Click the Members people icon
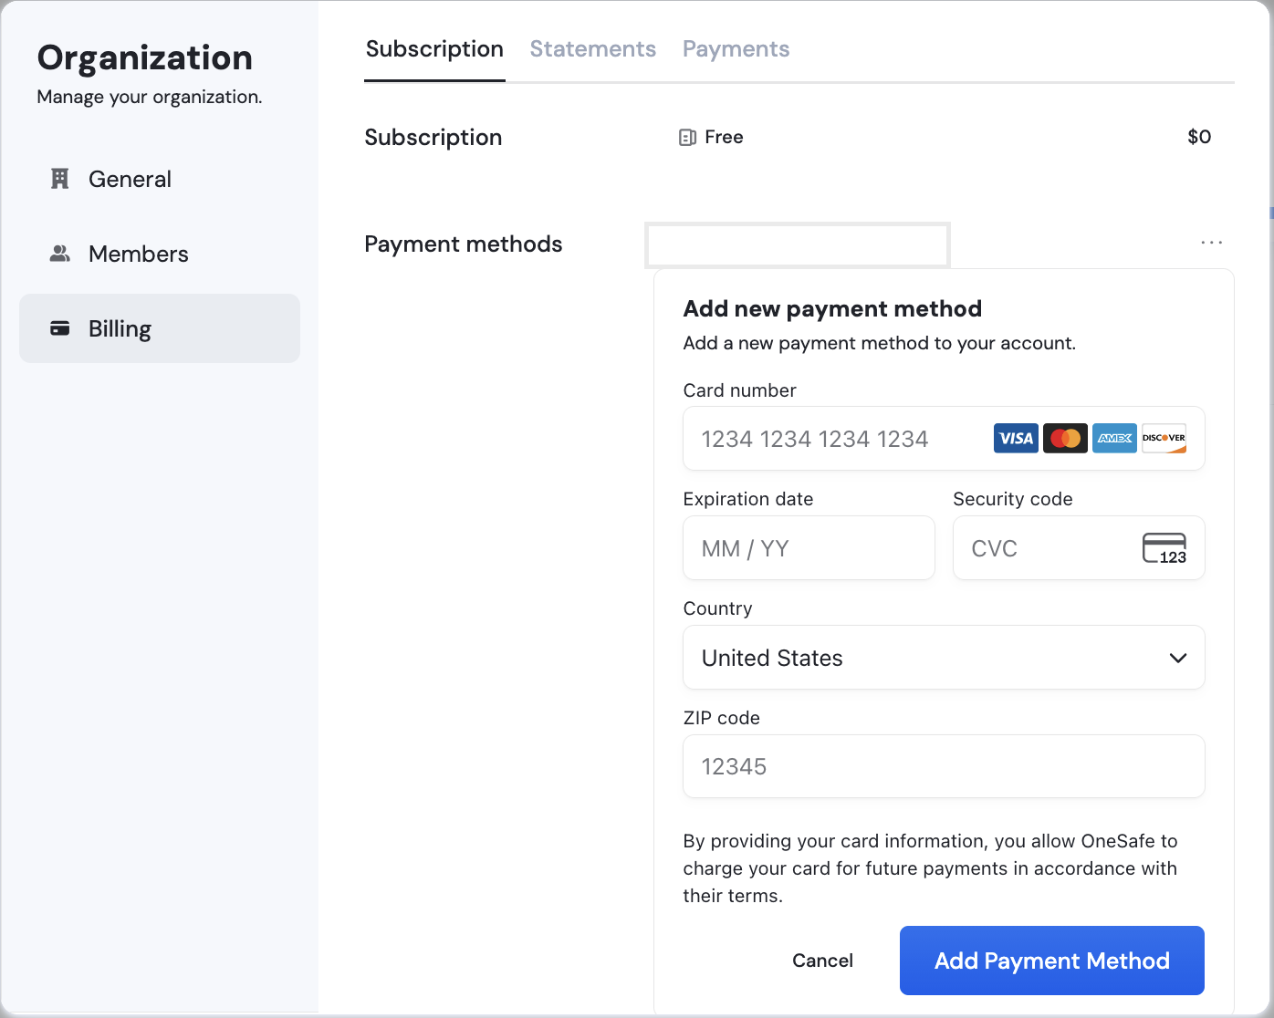The image size is (1274, 1018). [60, 254]
